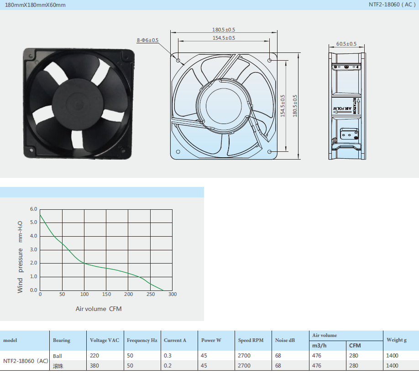Click the '3.0' tick on pressure axis

(33, 249)
